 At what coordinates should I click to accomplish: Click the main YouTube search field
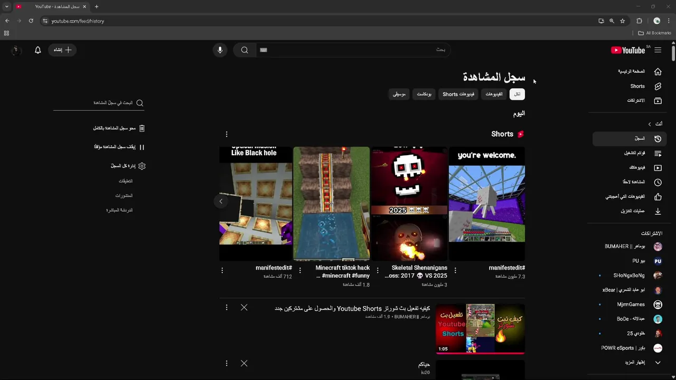tap(353, 50)
